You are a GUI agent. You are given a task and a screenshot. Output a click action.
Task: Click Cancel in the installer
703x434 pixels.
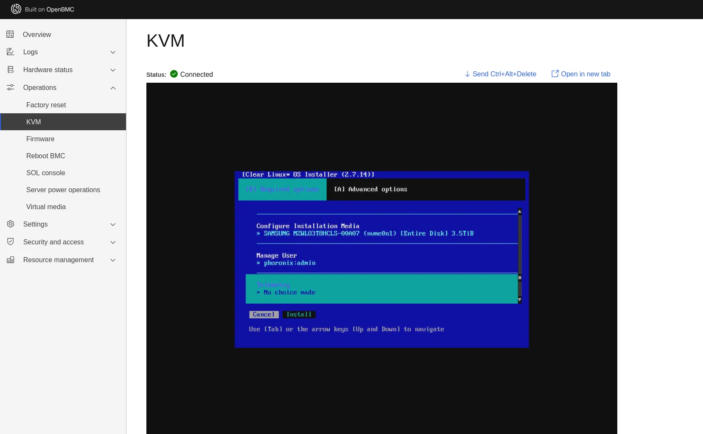(264, 314)
